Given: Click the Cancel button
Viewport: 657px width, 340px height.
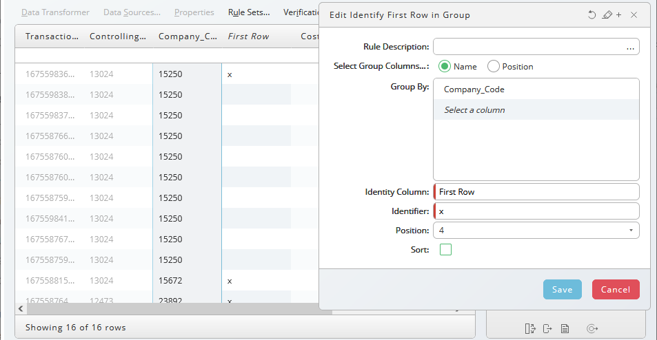Looking at the screenshot, I should click(x=616, y=289).
